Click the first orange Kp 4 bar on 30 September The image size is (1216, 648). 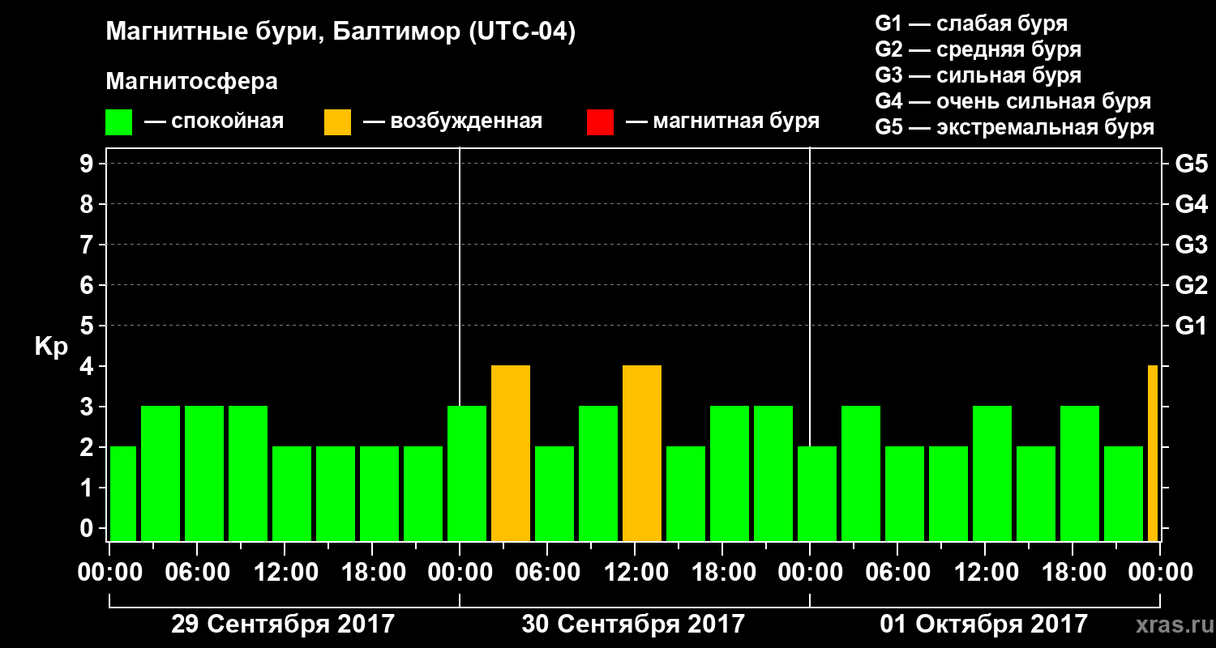[x=511, y=454]
